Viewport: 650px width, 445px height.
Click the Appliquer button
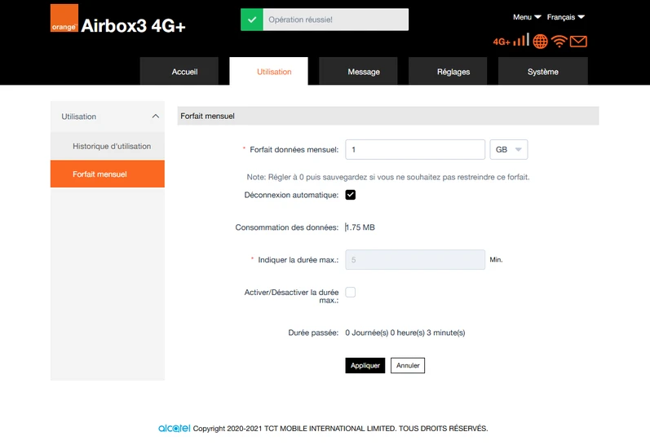pos(365,365)
